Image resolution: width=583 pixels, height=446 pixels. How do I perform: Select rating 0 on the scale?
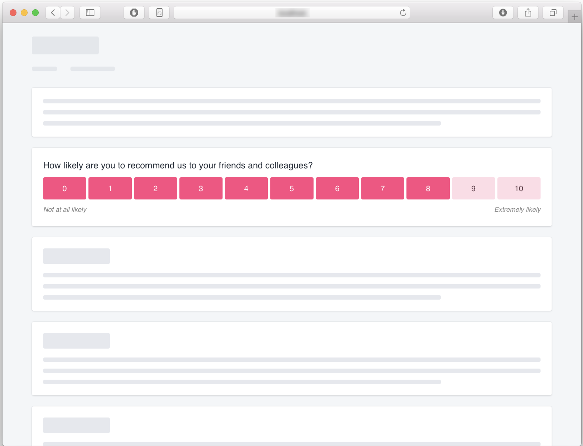[x=64, y=188]
